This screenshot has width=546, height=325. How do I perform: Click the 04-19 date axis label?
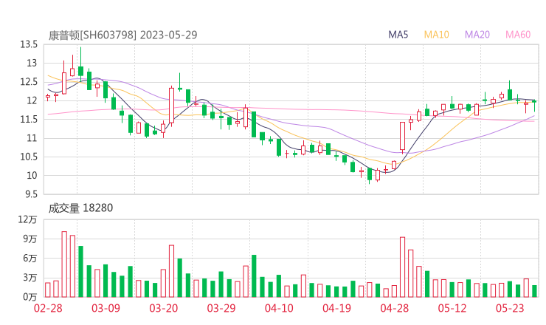click(x=336, y=308)
